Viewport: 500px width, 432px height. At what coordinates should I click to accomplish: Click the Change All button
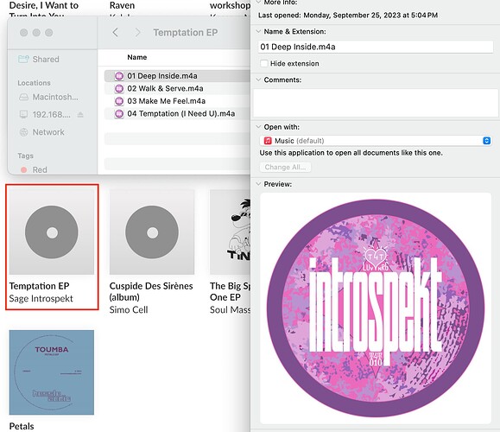285,168
